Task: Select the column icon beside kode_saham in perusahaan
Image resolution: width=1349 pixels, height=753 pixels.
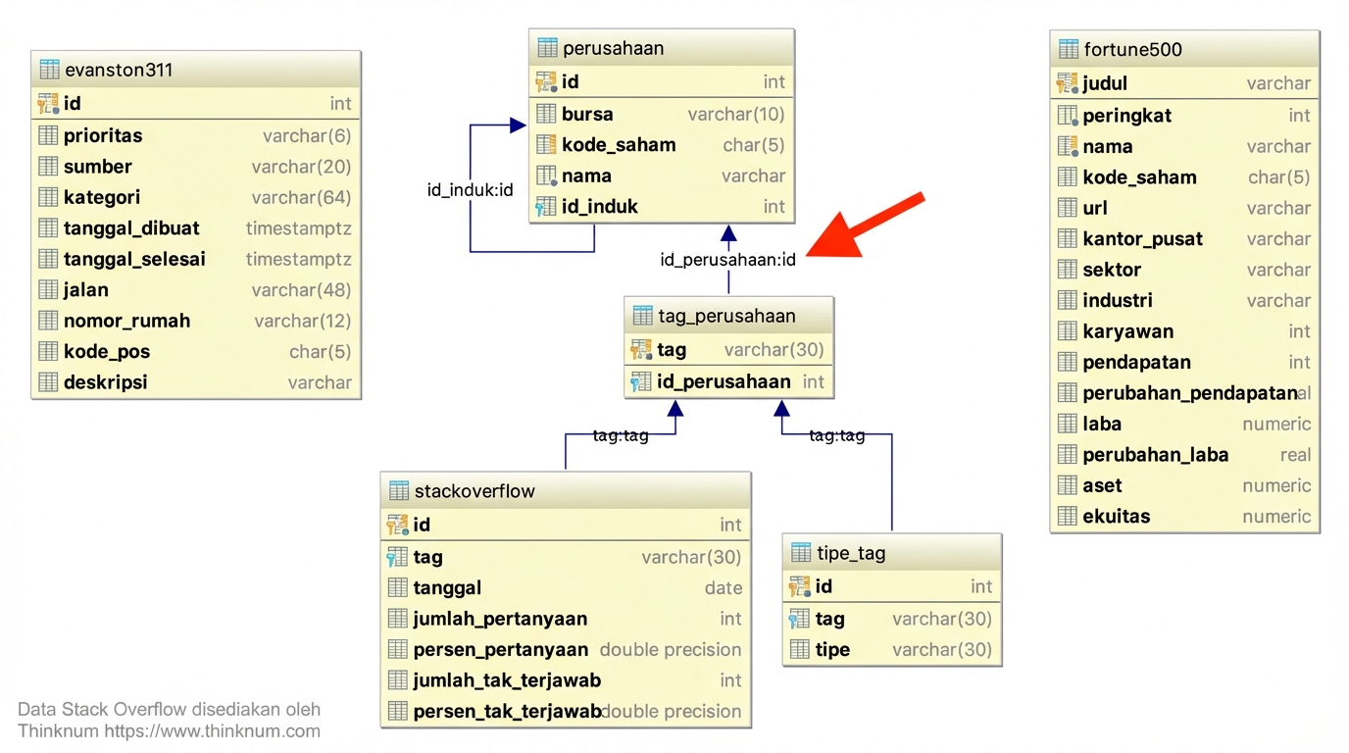Action: point(546,144)
